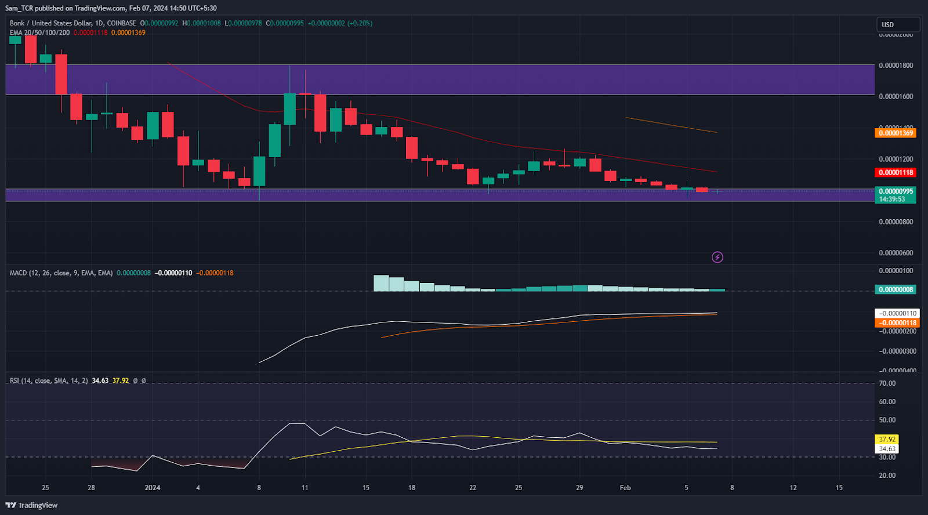Viewport: 928px width, 515px height.
Task: Click the 0.00000008 histogram value in MACD legend
Action: click(134, 273)
